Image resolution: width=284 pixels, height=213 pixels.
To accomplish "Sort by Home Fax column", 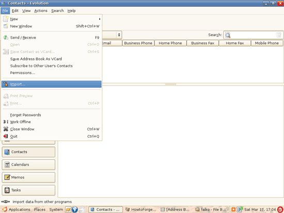I will (x=235, y=43).
